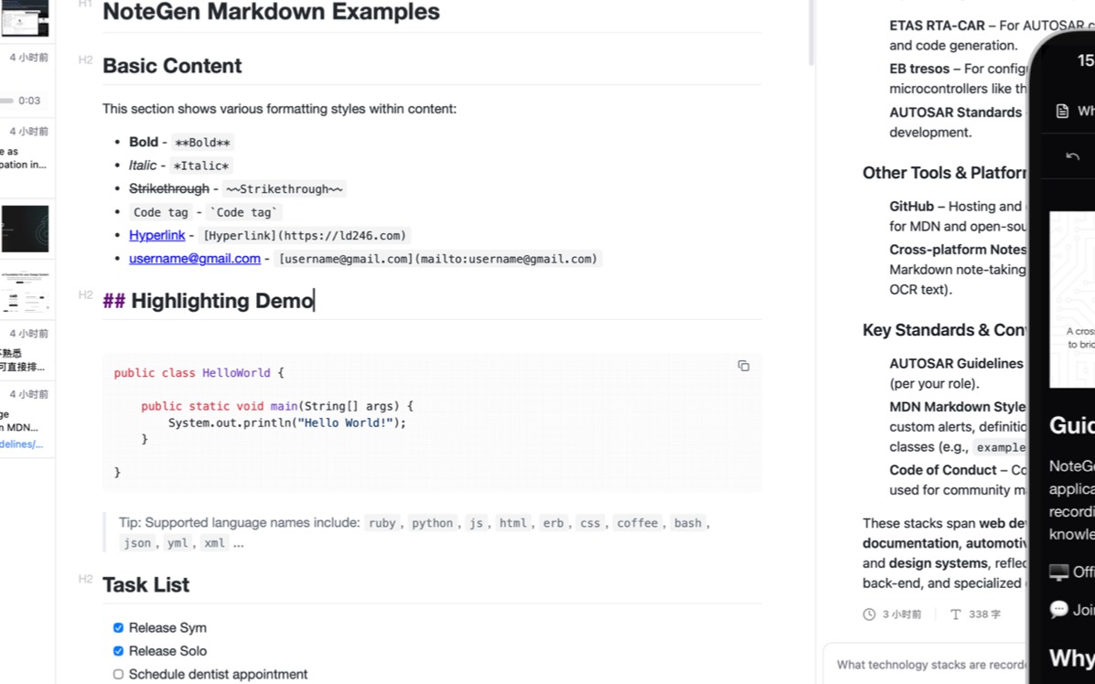
Task: Copy the HelloWorld code block
Action: (x=743, y=366)
